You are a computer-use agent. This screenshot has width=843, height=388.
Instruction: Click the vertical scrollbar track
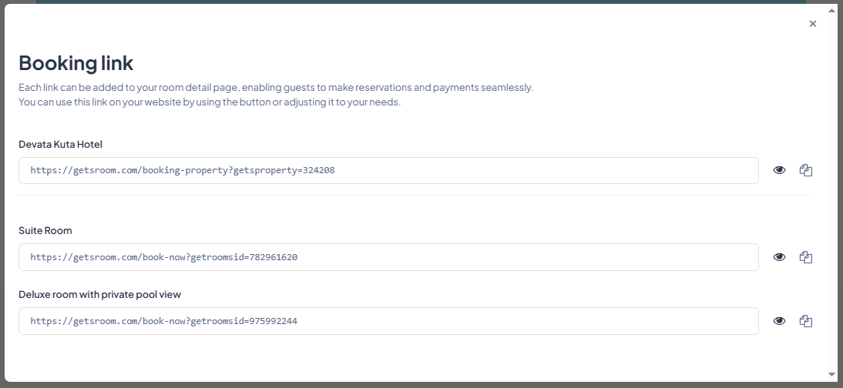pos(831,192)
